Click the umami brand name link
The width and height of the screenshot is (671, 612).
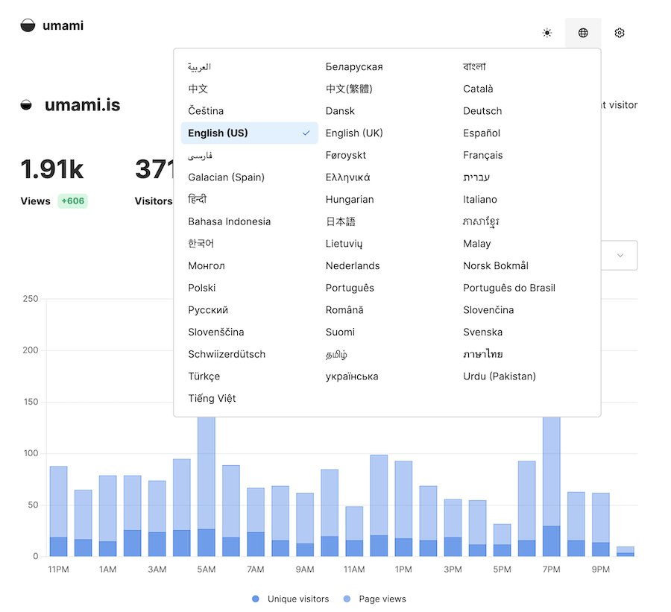coord(63,26)
